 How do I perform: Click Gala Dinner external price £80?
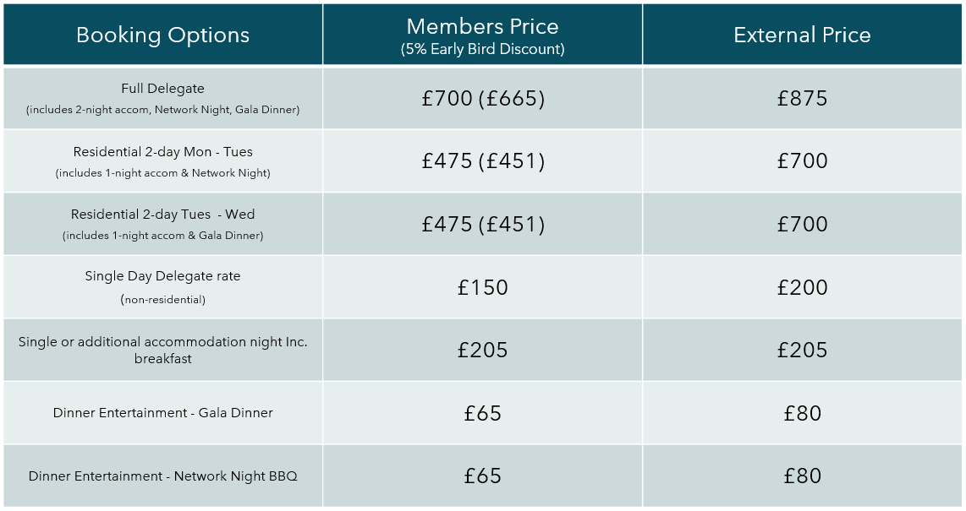pos(802,413)
